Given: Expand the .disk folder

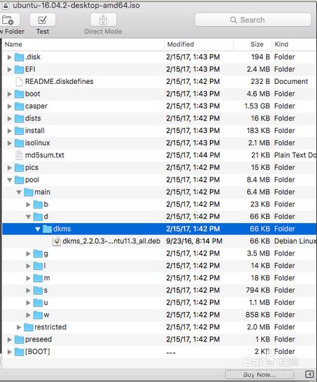Looking at the screenshot, I should tap(10, 57).
